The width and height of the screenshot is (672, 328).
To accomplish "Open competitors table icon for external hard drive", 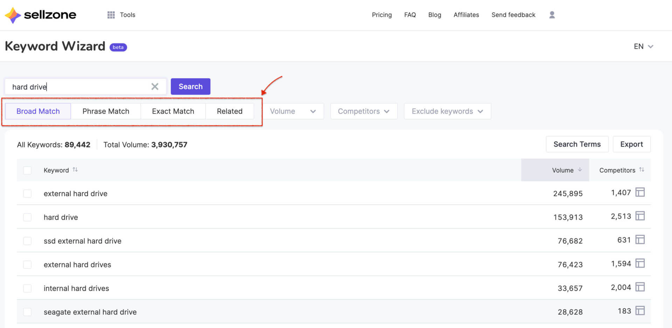I will (640, 192).
